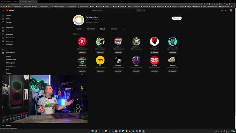Switch to the О канале tab
236x133 pixels.
pos(114,29)
